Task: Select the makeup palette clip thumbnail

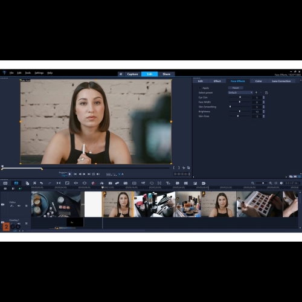Action: (259, 204)
